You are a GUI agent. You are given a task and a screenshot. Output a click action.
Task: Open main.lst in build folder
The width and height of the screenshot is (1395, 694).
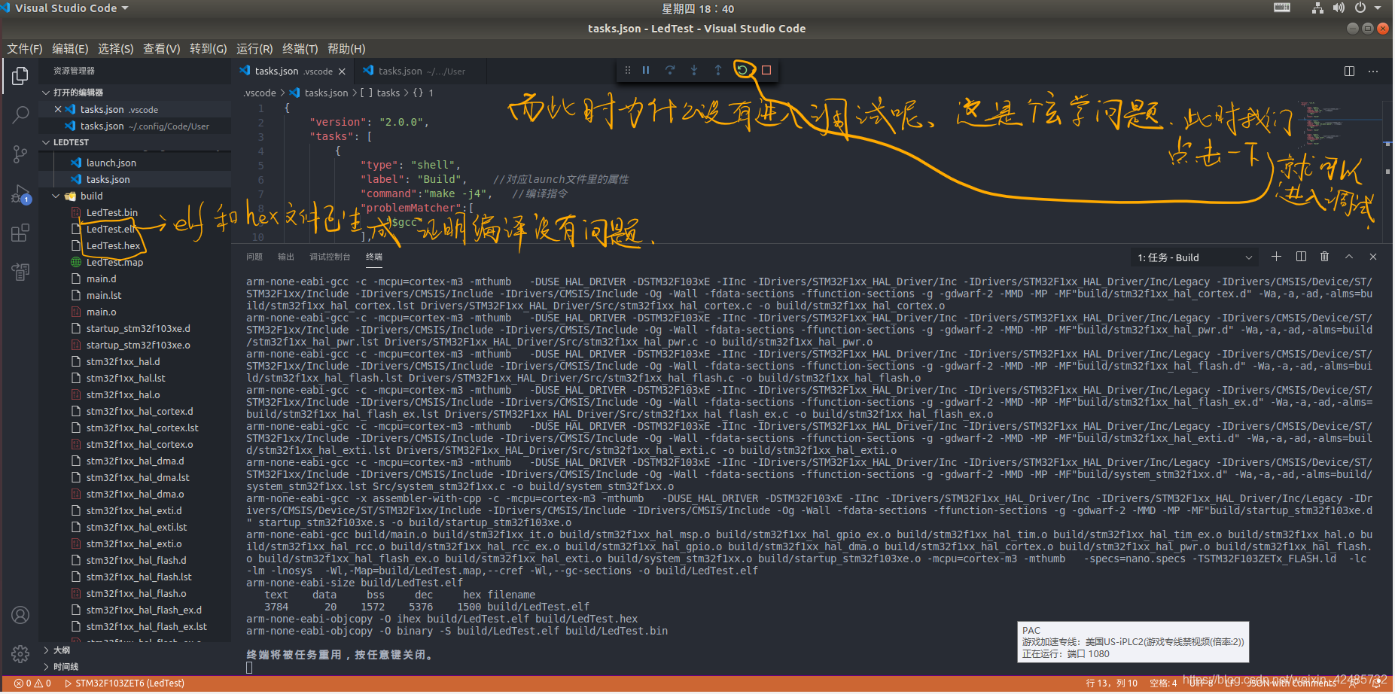[x=136, y=295]
